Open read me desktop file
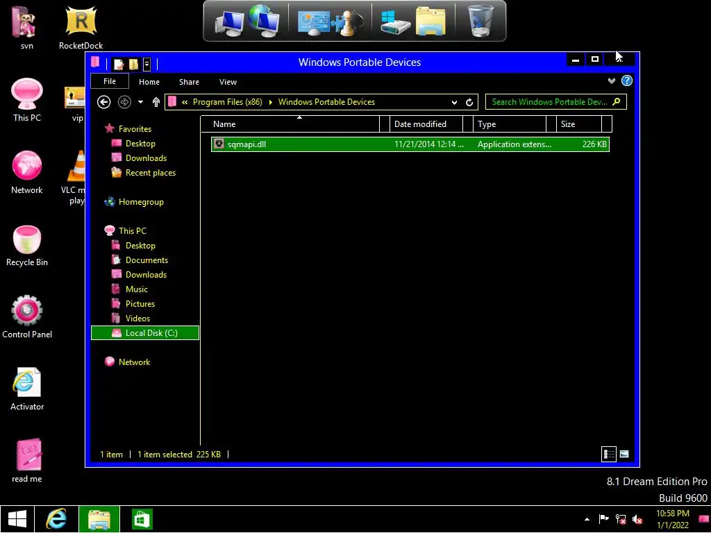The image size is (711, 533). click(x=27, y=462)
